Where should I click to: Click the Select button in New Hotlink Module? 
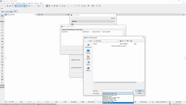coord(139,91)
